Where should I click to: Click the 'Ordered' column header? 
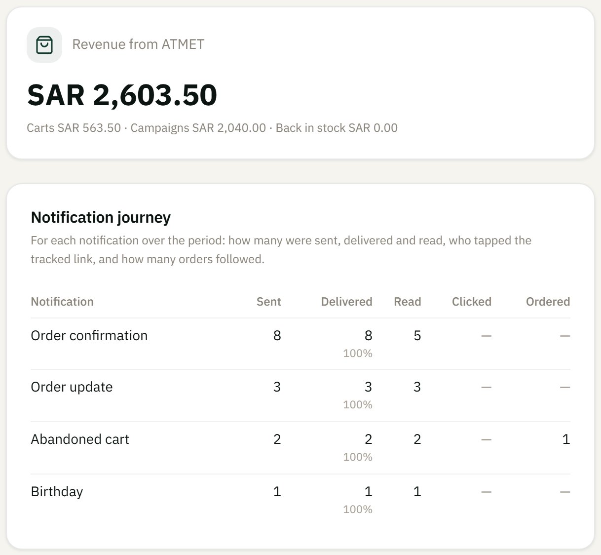(548, 302)
